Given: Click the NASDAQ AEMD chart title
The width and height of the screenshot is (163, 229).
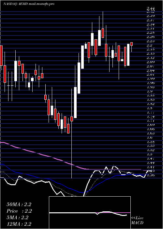Looking at the screenshot, I should [29, 4].
